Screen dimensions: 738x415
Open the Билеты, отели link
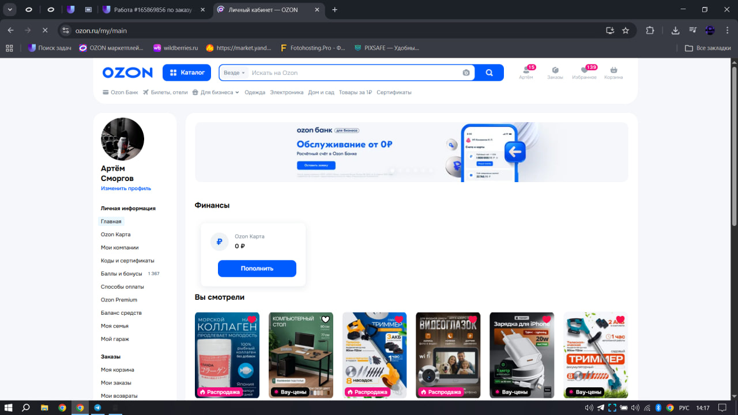(165, 92)
